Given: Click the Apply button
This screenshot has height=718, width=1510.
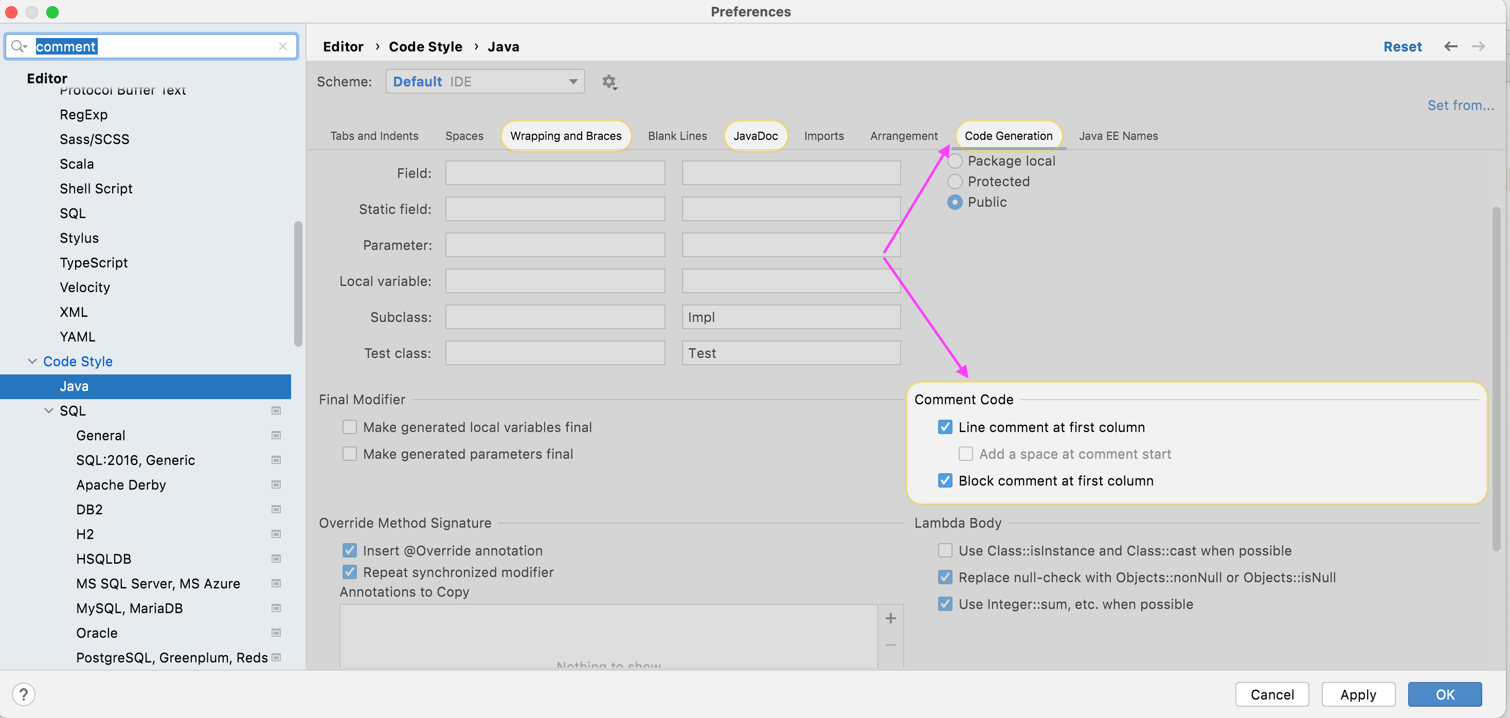Looking at the screenshot, I should click(x=1358, y=694).
